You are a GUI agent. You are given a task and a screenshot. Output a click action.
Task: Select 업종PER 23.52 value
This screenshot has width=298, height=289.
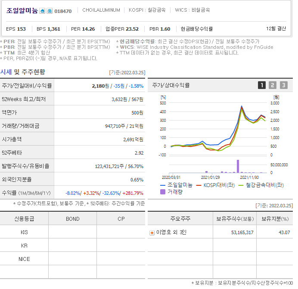coord(122,29)
